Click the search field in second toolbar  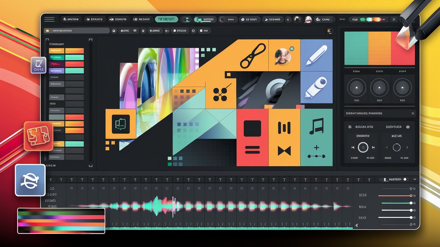77,31
